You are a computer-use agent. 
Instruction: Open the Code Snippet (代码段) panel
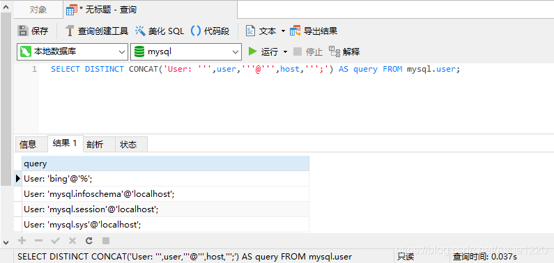tap(210, 31)
